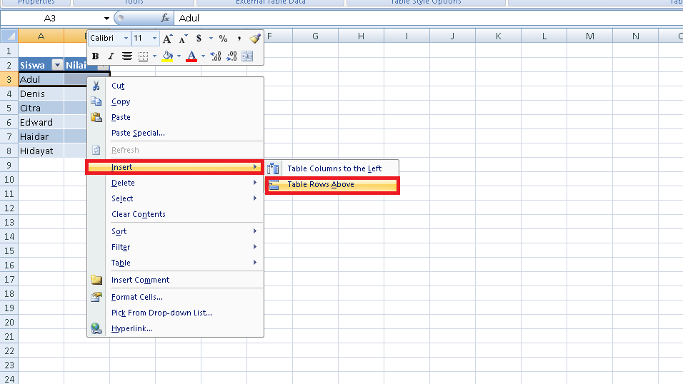Click the red Font Color button
This screenshot has height=384, width=683.
click(x=191, y=56)
